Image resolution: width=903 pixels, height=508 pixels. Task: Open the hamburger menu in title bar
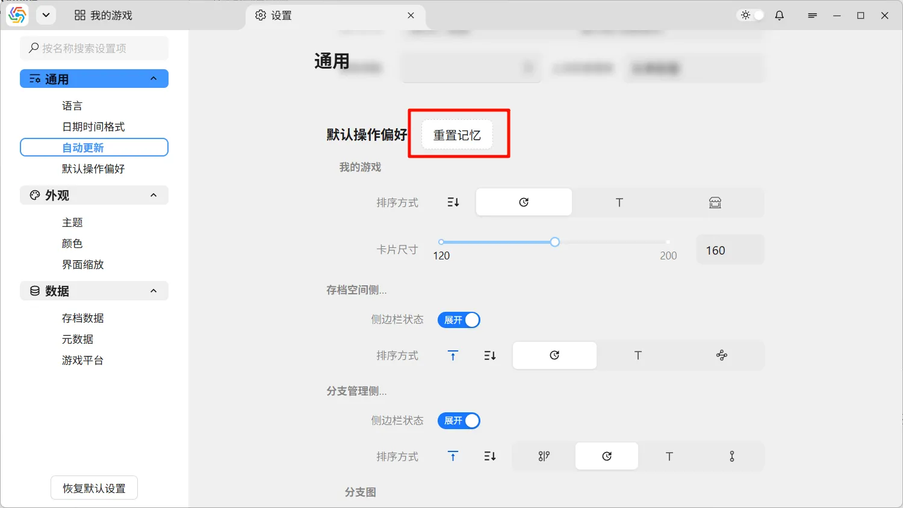pos(812,16)
